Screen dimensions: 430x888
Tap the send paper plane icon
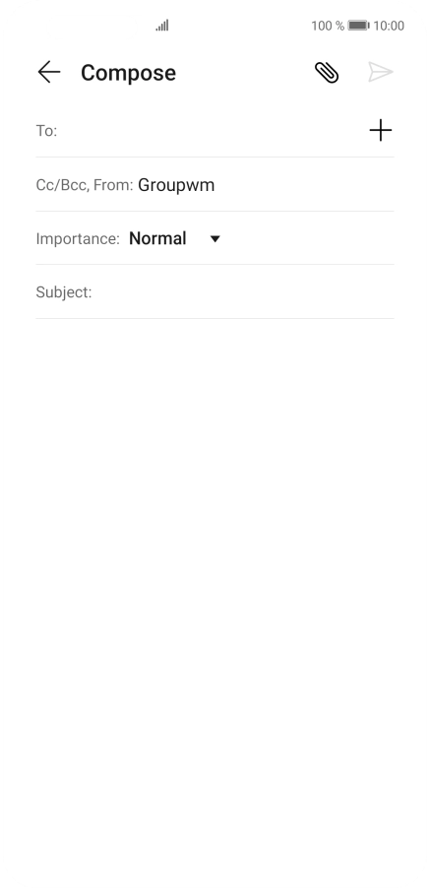click(380, 72)
